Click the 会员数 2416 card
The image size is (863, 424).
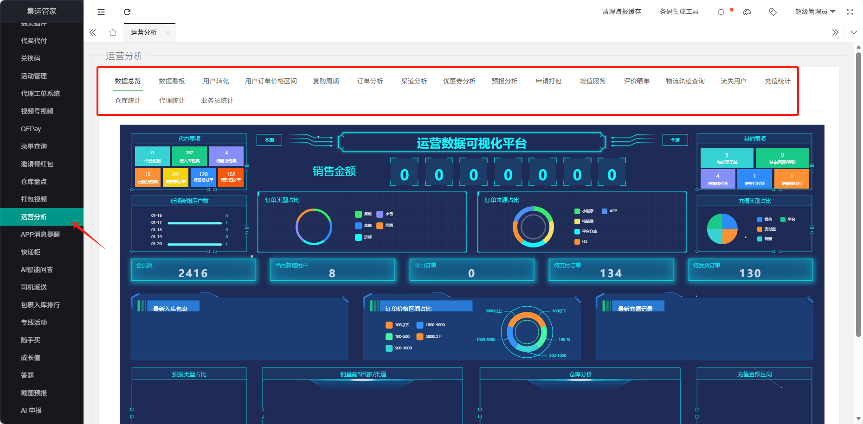[x=193, y=270]
